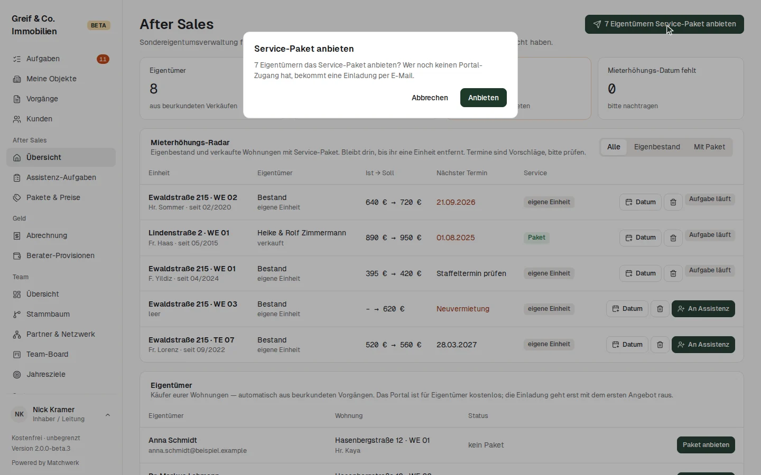
Task: Select After Sales Übersicht in sidebar
Action: tap(61, 158)
